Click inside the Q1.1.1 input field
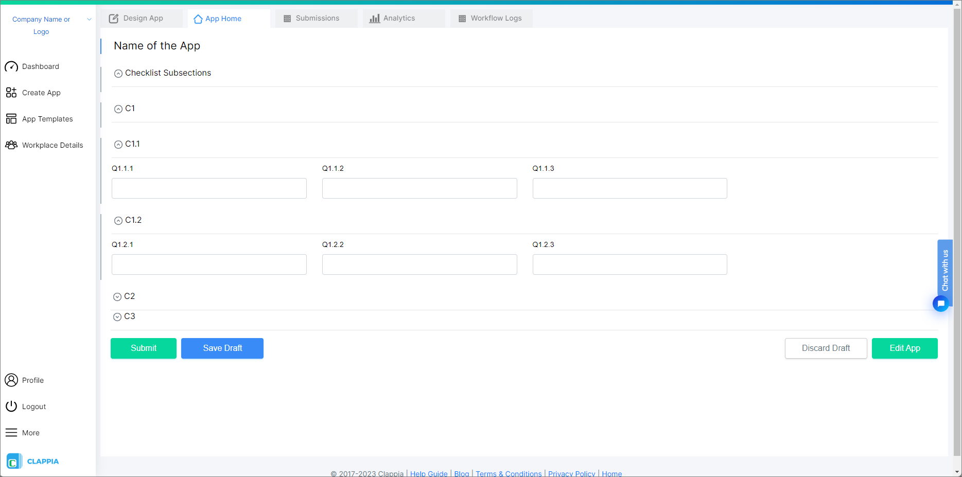The height and width of the screenshot is (477, 962). coord(209,188)
